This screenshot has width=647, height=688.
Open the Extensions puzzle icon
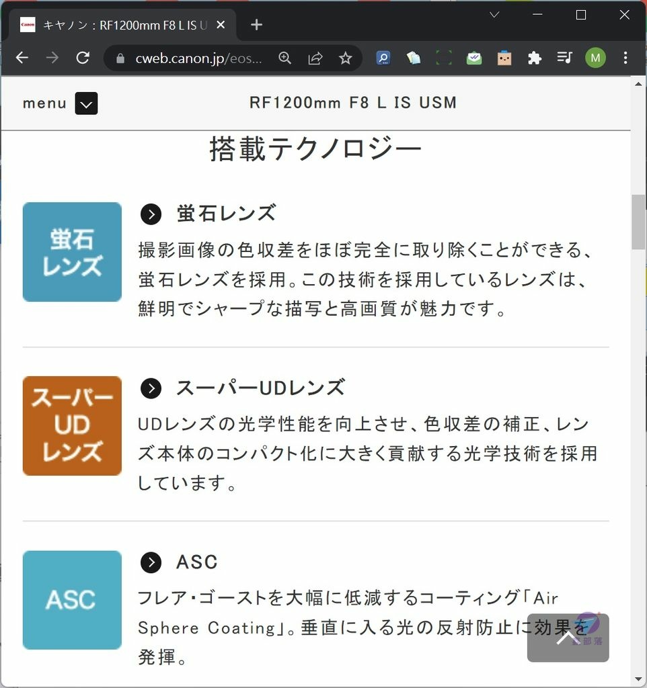point(534,58)
